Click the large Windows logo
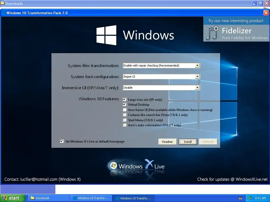Screen dimensions: 270x202 point(106,35)
